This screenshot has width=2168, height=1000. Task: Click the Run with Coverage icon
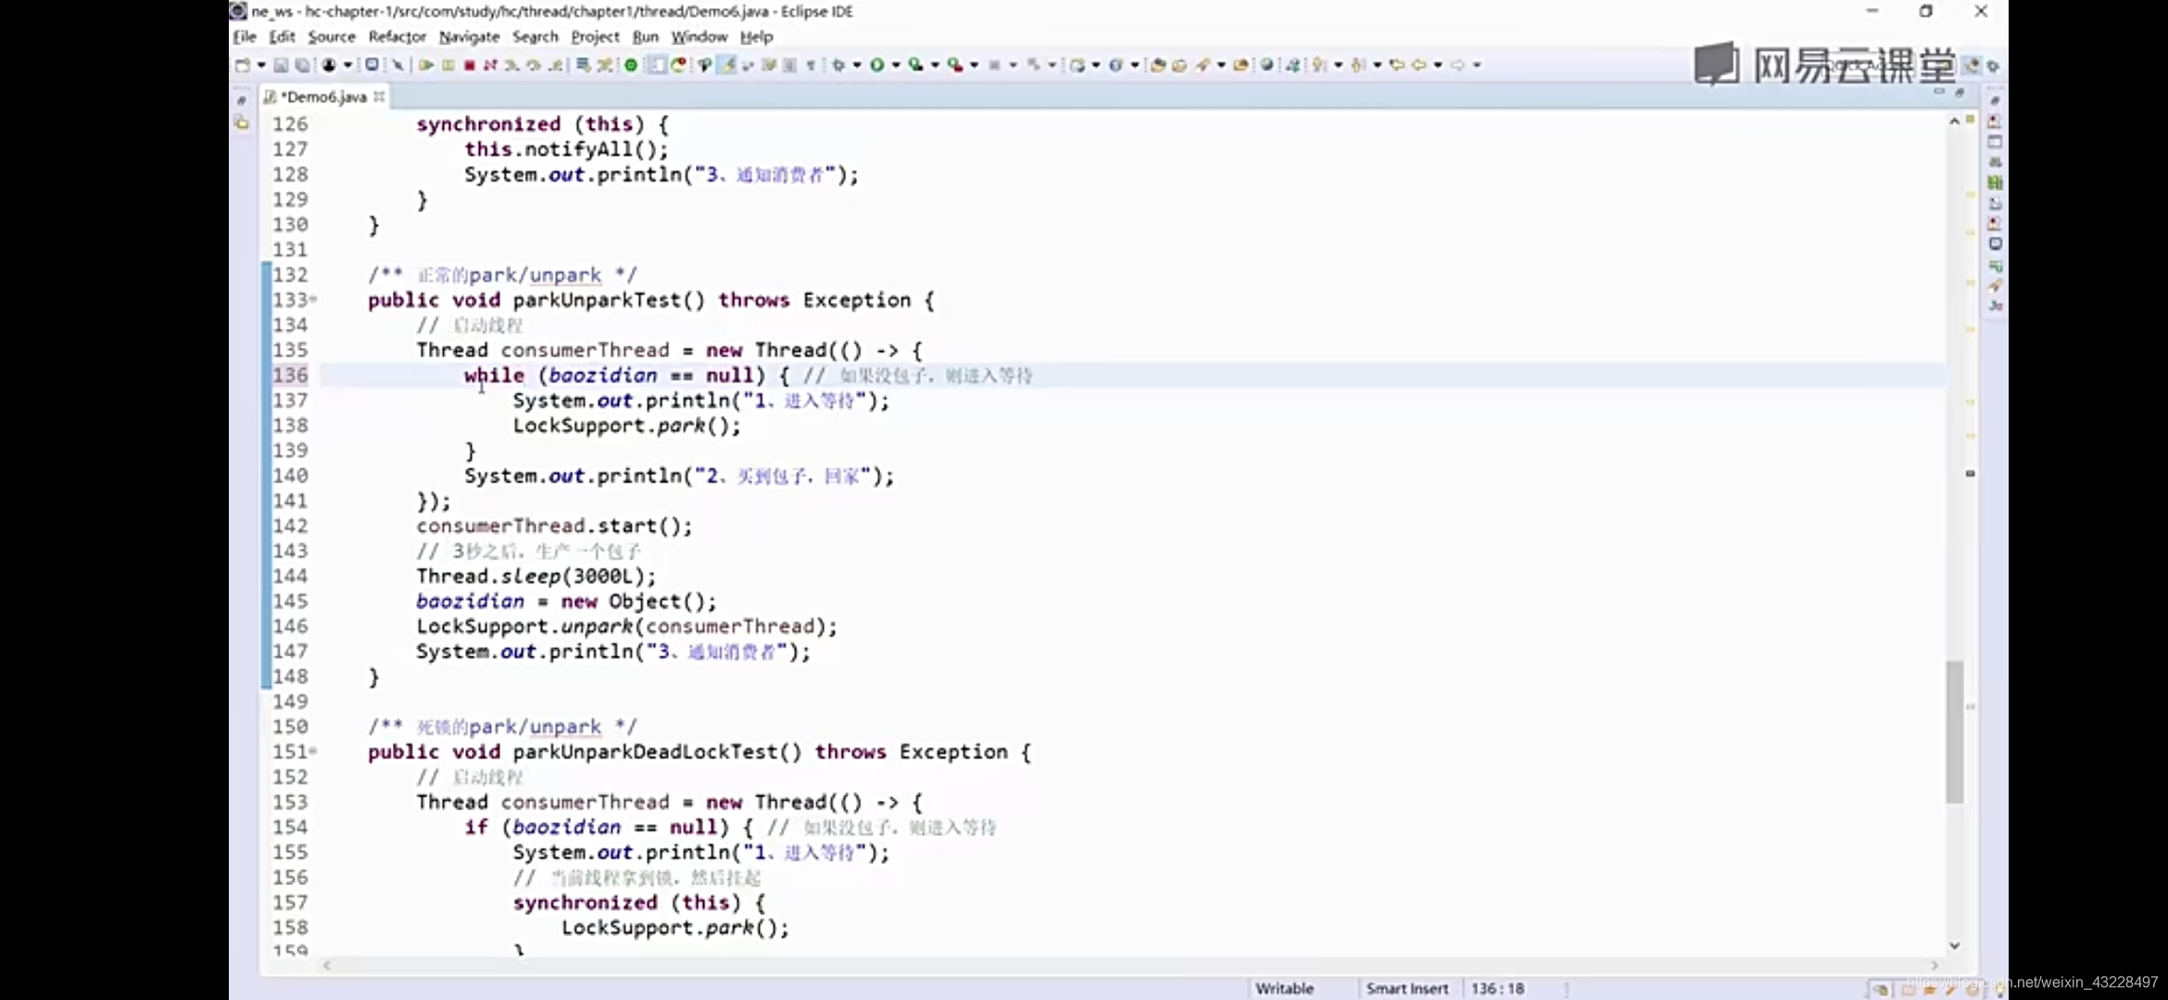click(x=915, y=65)
